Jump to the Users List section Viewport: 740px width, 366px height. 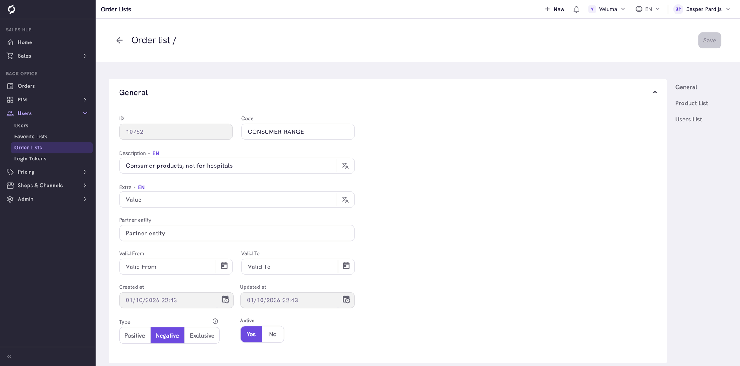(x=689, y=119)
